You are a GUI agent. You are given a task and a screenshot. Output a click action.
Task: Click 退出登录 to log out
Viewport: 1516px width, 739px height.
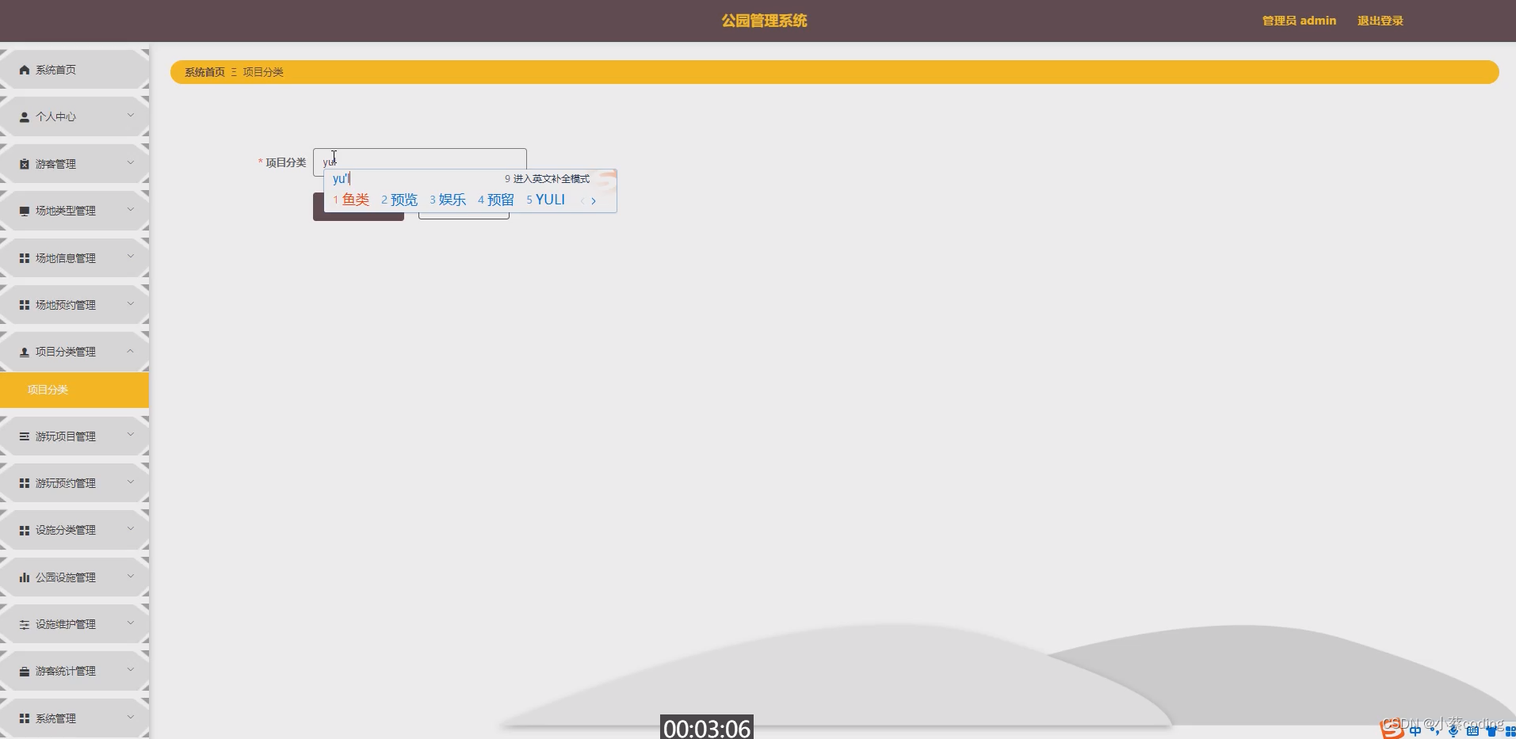pos(1380,21)
